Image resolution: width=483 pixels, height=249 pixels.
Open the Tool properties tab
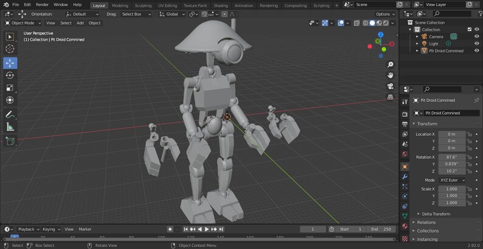(x=405, y=102)
